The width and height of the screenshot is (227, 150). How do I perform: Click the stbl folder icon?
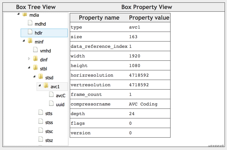(x=36, y=67)
